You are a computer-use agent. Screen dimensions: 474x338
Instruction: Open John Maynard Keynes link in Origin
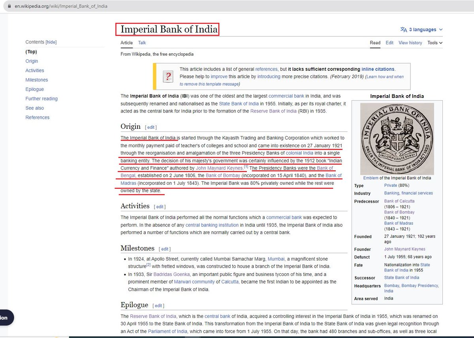(220, 168)
